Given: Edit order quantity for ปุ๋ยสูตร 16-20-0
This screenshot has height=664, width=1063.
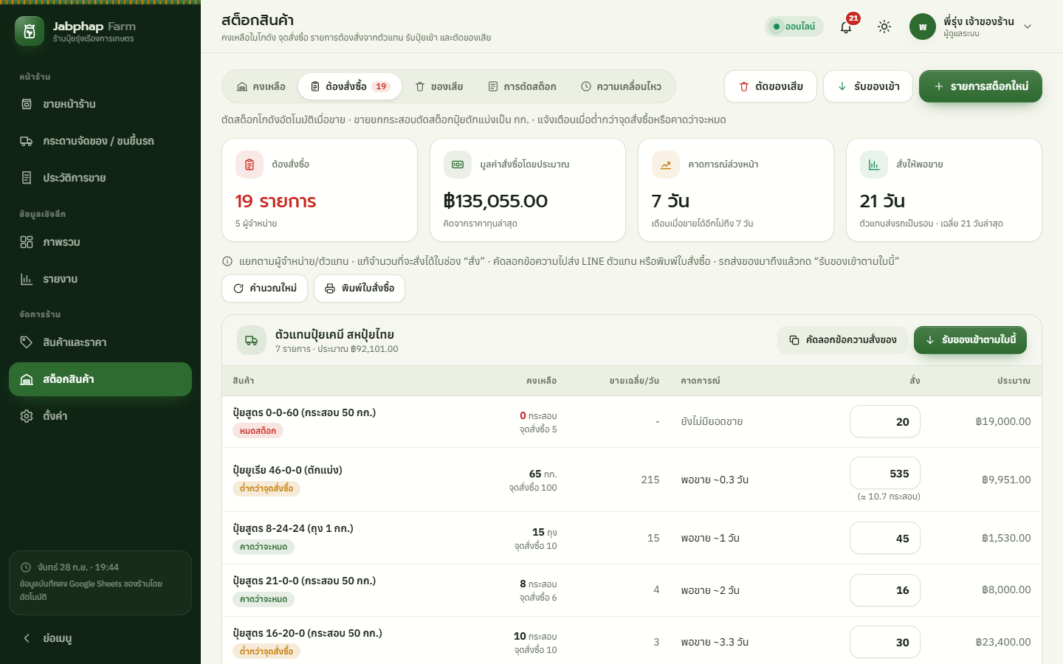Looking at the screenshot, I should click(x=885, y=642).
